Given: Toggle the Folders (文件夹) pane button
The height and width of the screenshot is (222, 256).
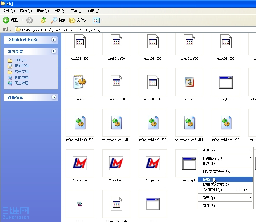Looking at the screenshot, I should (x=78, y=20).
